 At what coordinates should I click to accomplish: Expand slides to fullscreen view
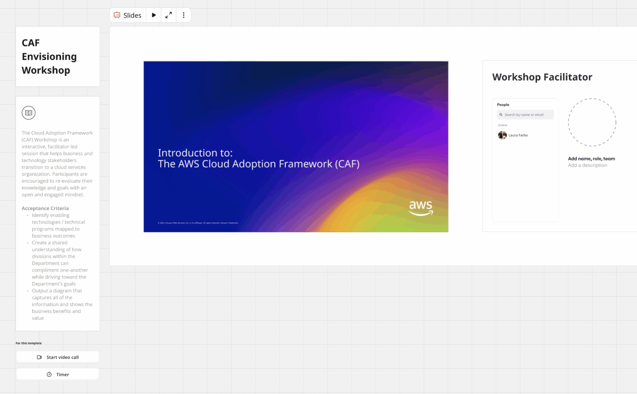pyautogui.click(x=169, y=15)
